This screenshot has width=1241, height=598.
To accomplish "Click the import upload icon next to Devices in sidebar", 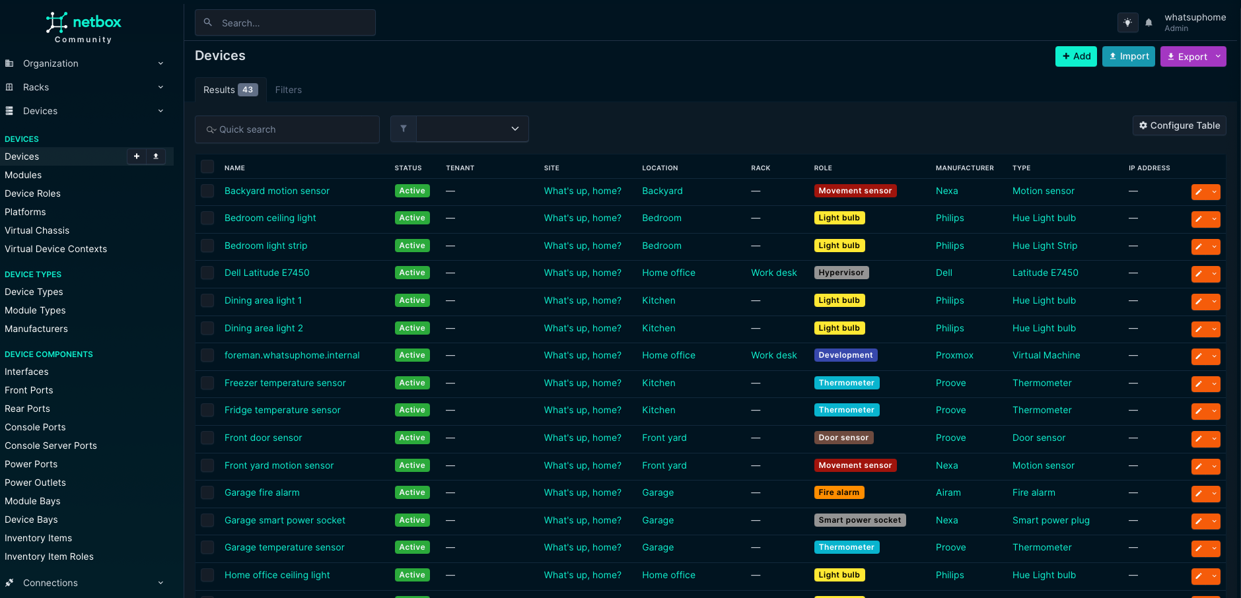I will tap(156, 156).
